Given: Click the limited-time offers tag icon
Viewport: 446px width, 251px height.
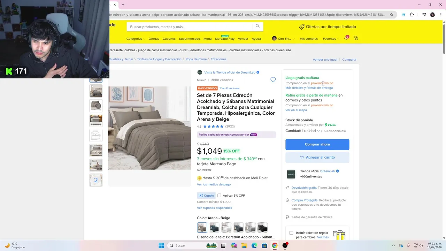Looking at the screenshot, I should (x=302, y=27).
